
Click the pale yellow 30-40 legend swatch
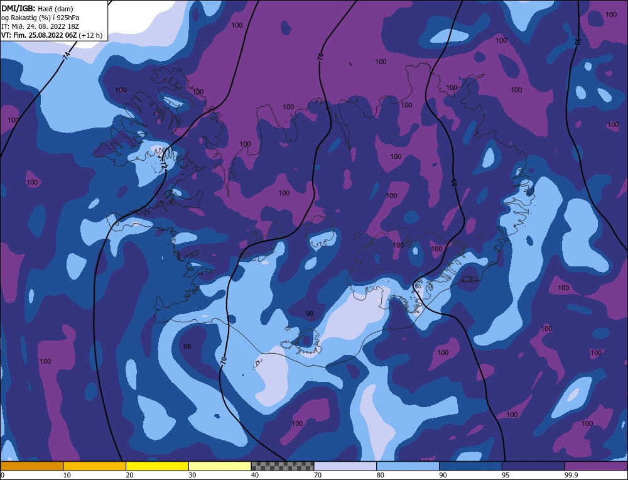(220, 466)
